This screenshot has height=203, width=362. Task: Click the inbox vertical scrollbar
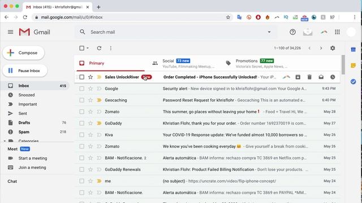pyautogui.click(x=343, y=64)
